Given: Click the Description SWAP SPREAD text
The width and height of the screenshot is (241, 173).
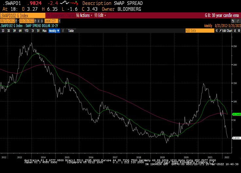Looking at the screenshot, I should (113, 3).
